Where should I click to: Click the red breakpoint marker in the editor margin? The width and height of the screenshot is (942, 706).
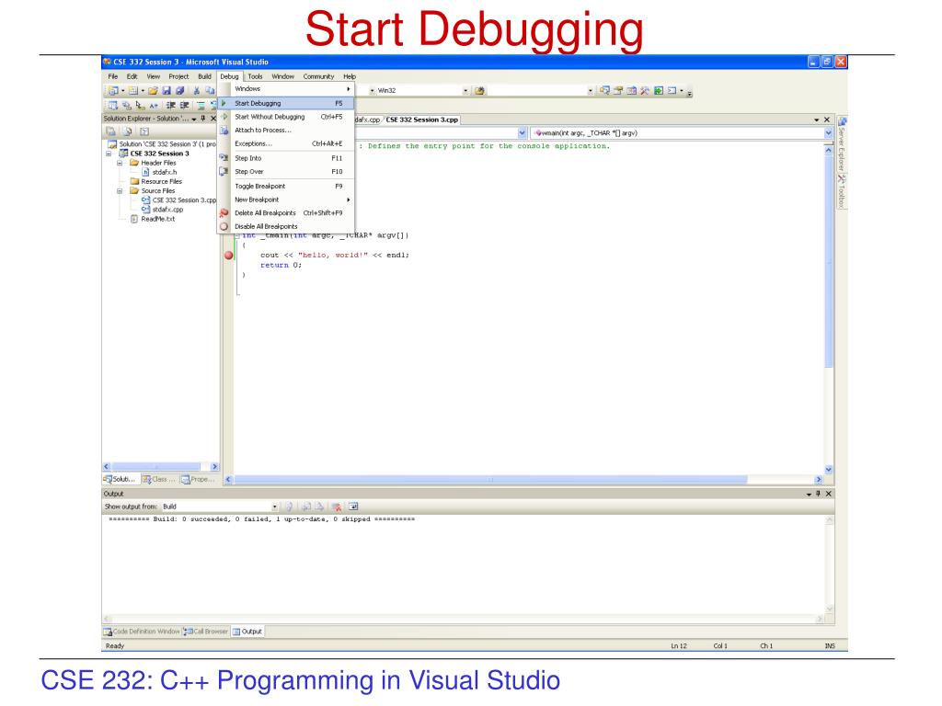click(x=228, y=256)
